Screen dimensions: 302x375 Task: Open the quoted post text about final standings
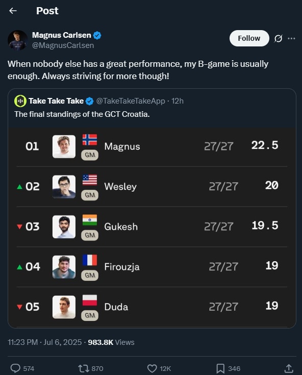(x=82, y=114)
